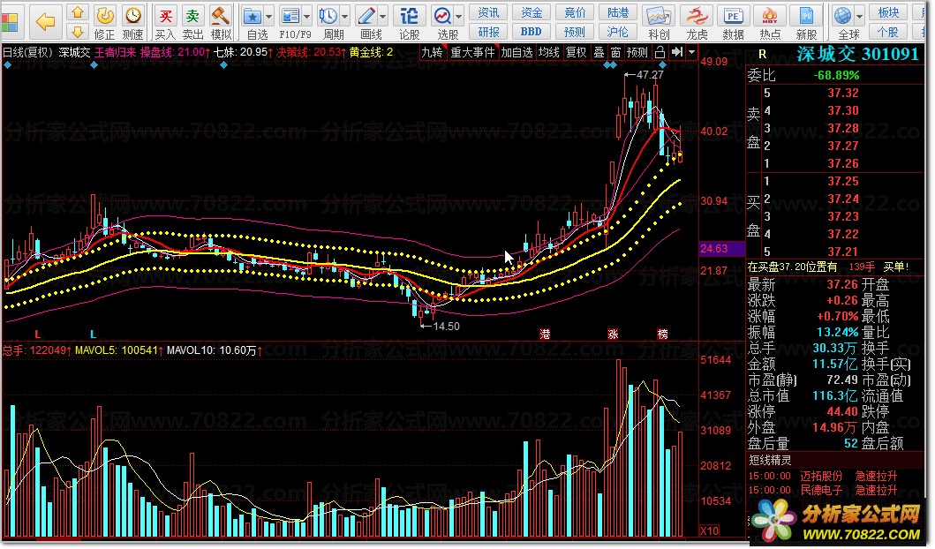Expand the F10/F9 dropdown arrow
Viewport: 935px width, 549px height.
[x=306, y=17]
